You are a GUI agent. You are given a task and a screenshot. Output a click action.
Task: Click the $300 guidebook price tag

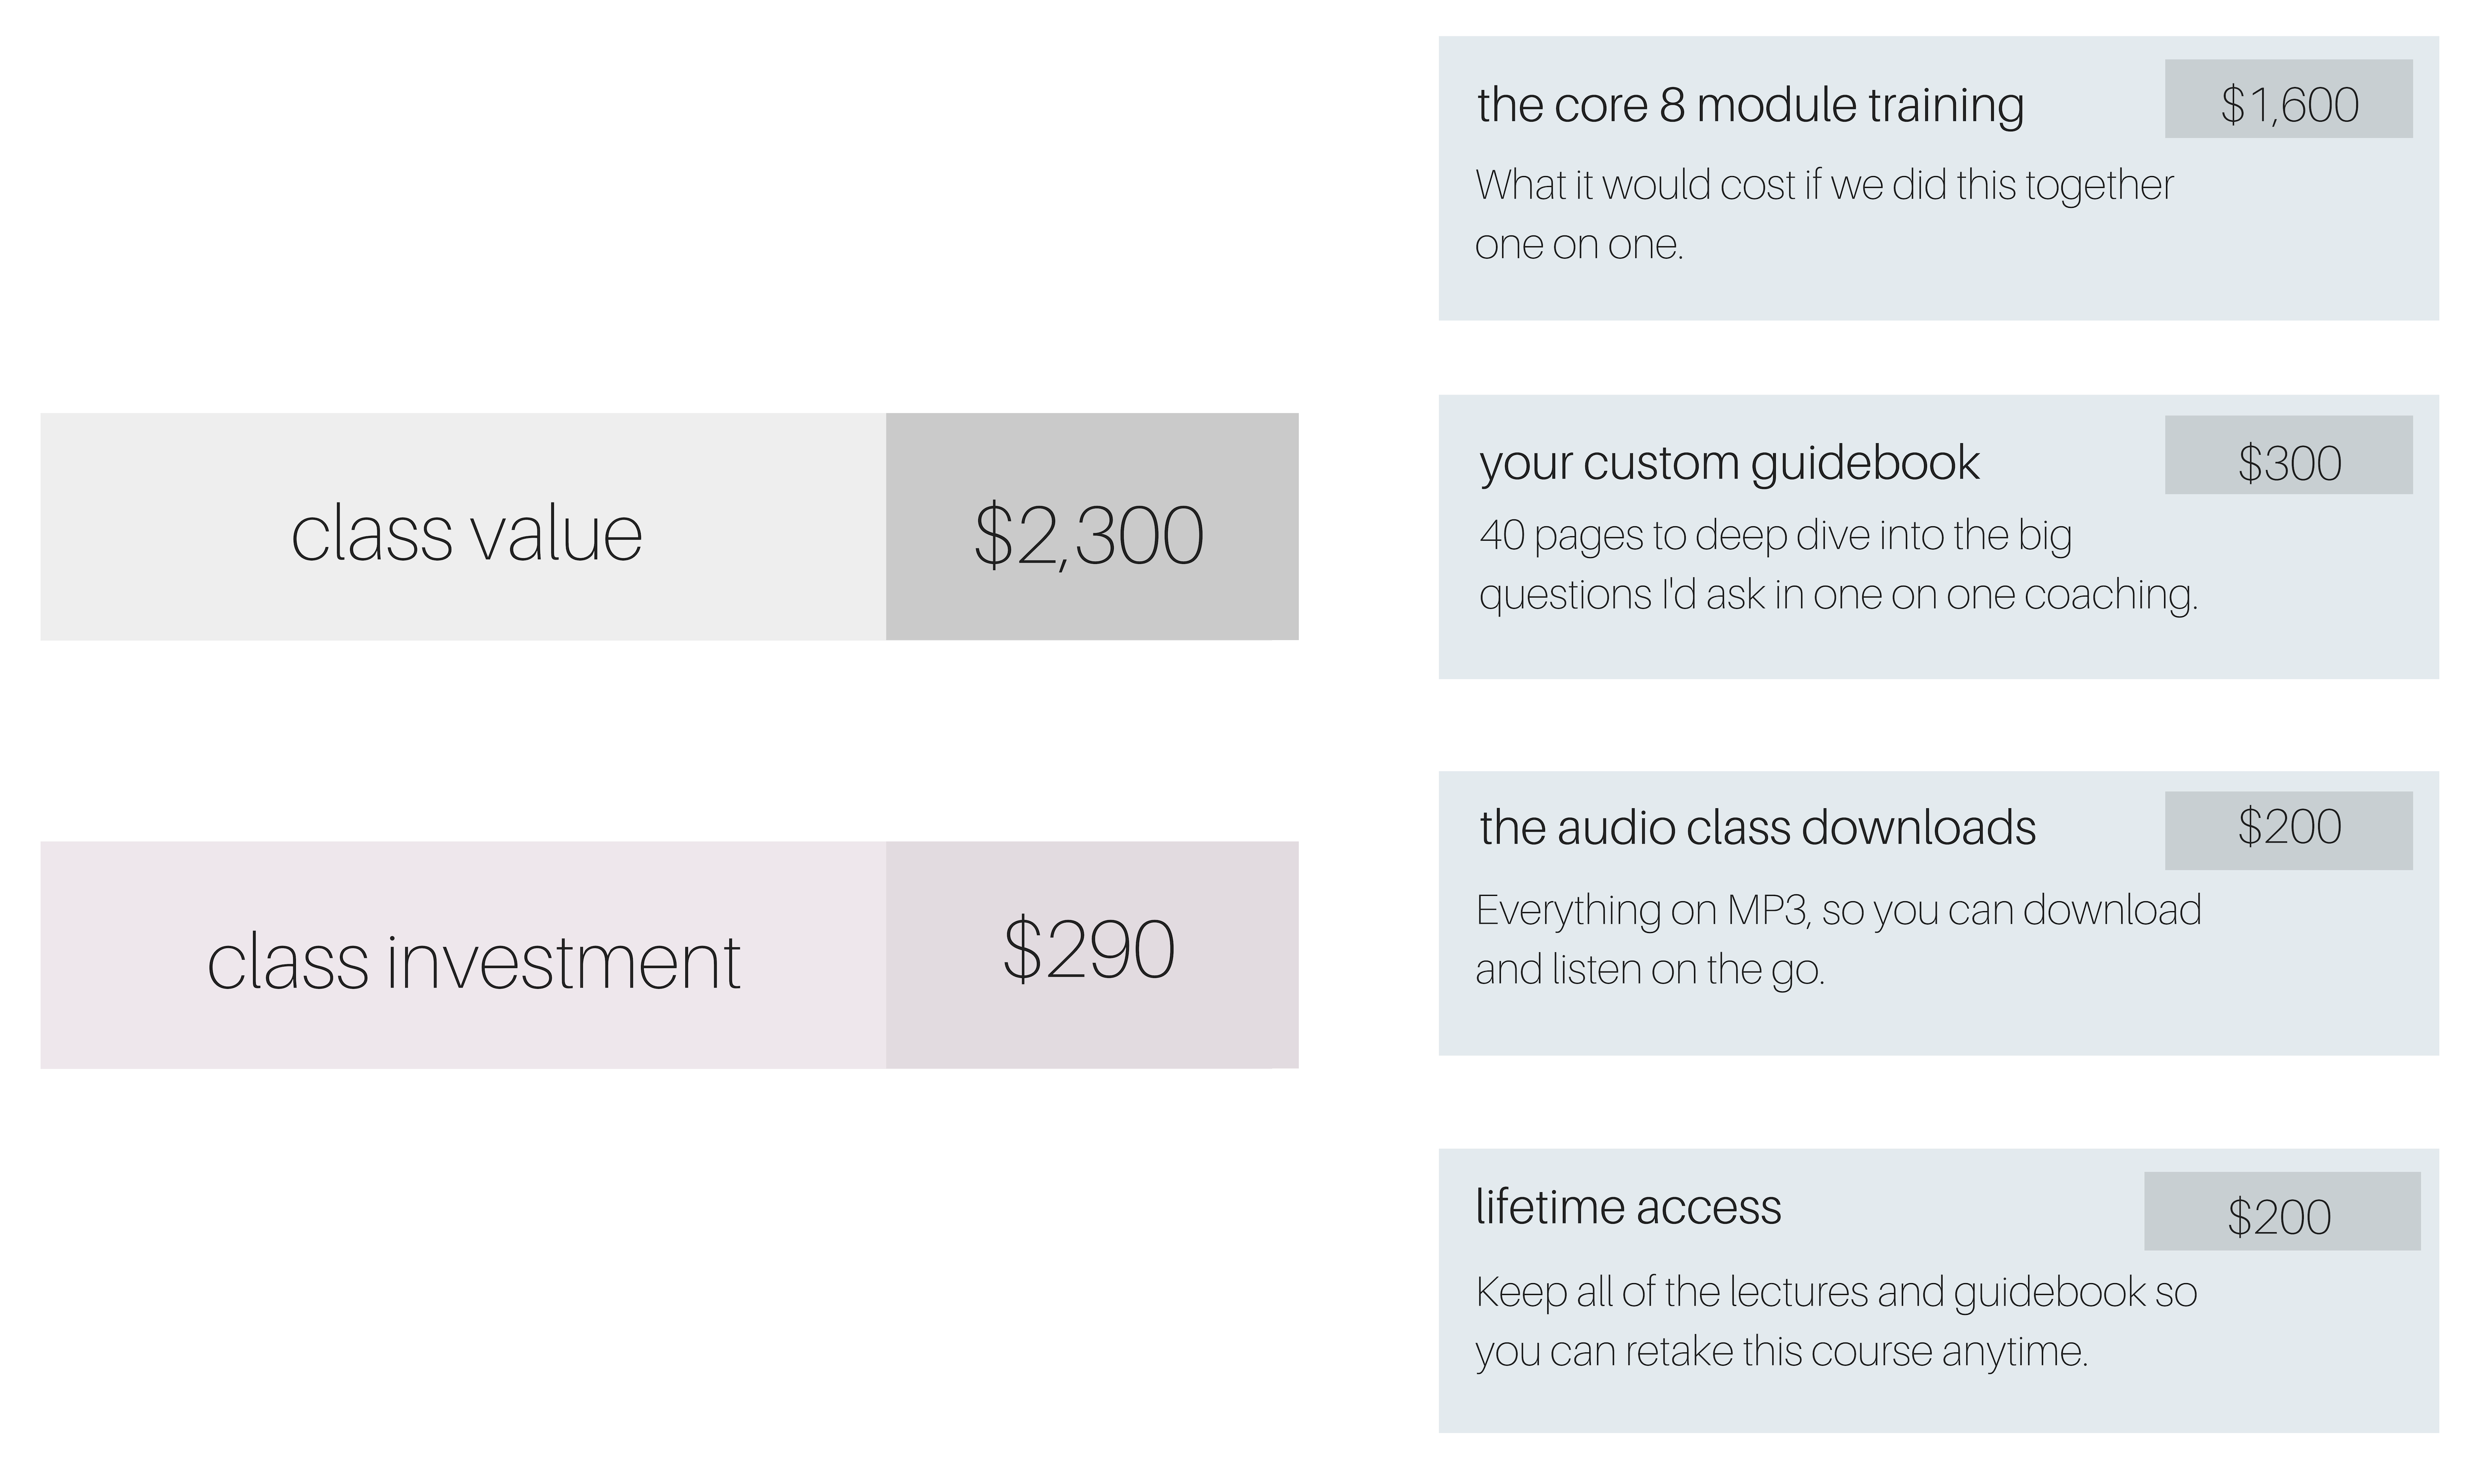coord(2289,455)
